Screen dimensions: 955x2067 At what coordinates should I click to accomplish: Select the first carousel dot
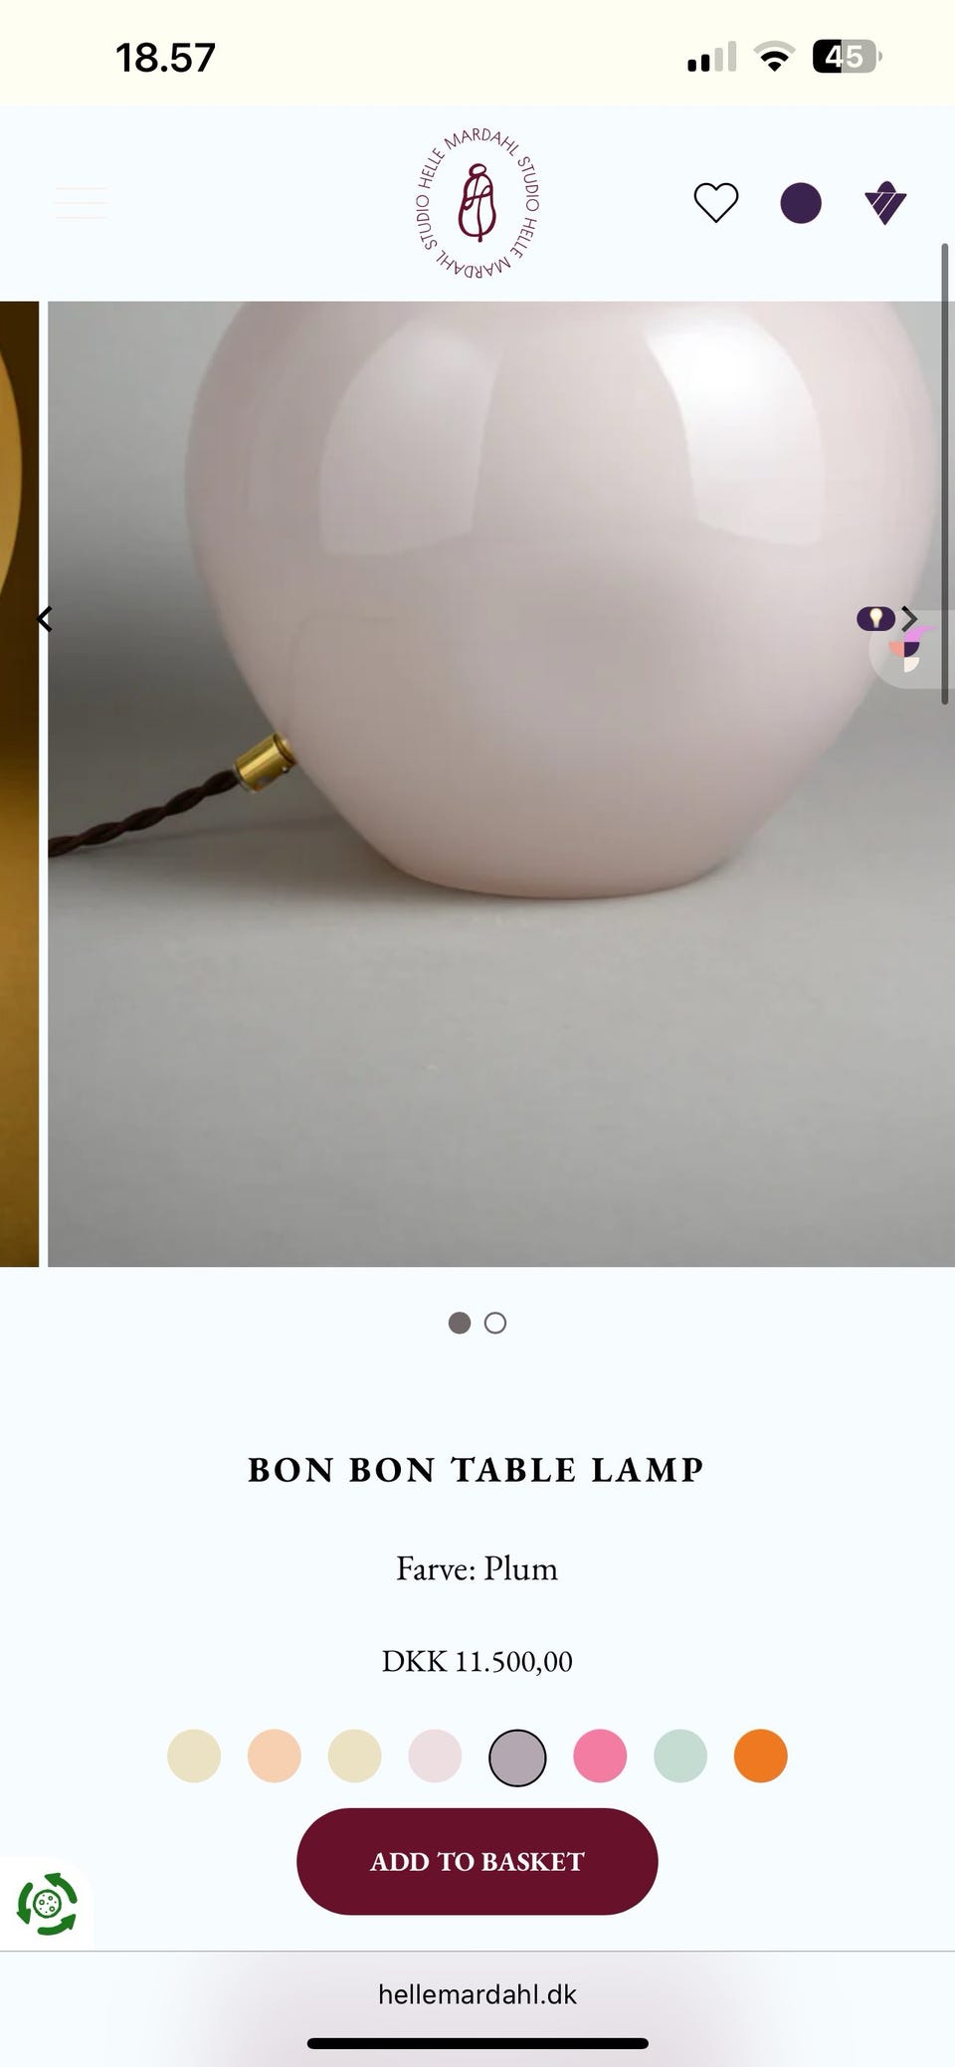[460, 1323]
